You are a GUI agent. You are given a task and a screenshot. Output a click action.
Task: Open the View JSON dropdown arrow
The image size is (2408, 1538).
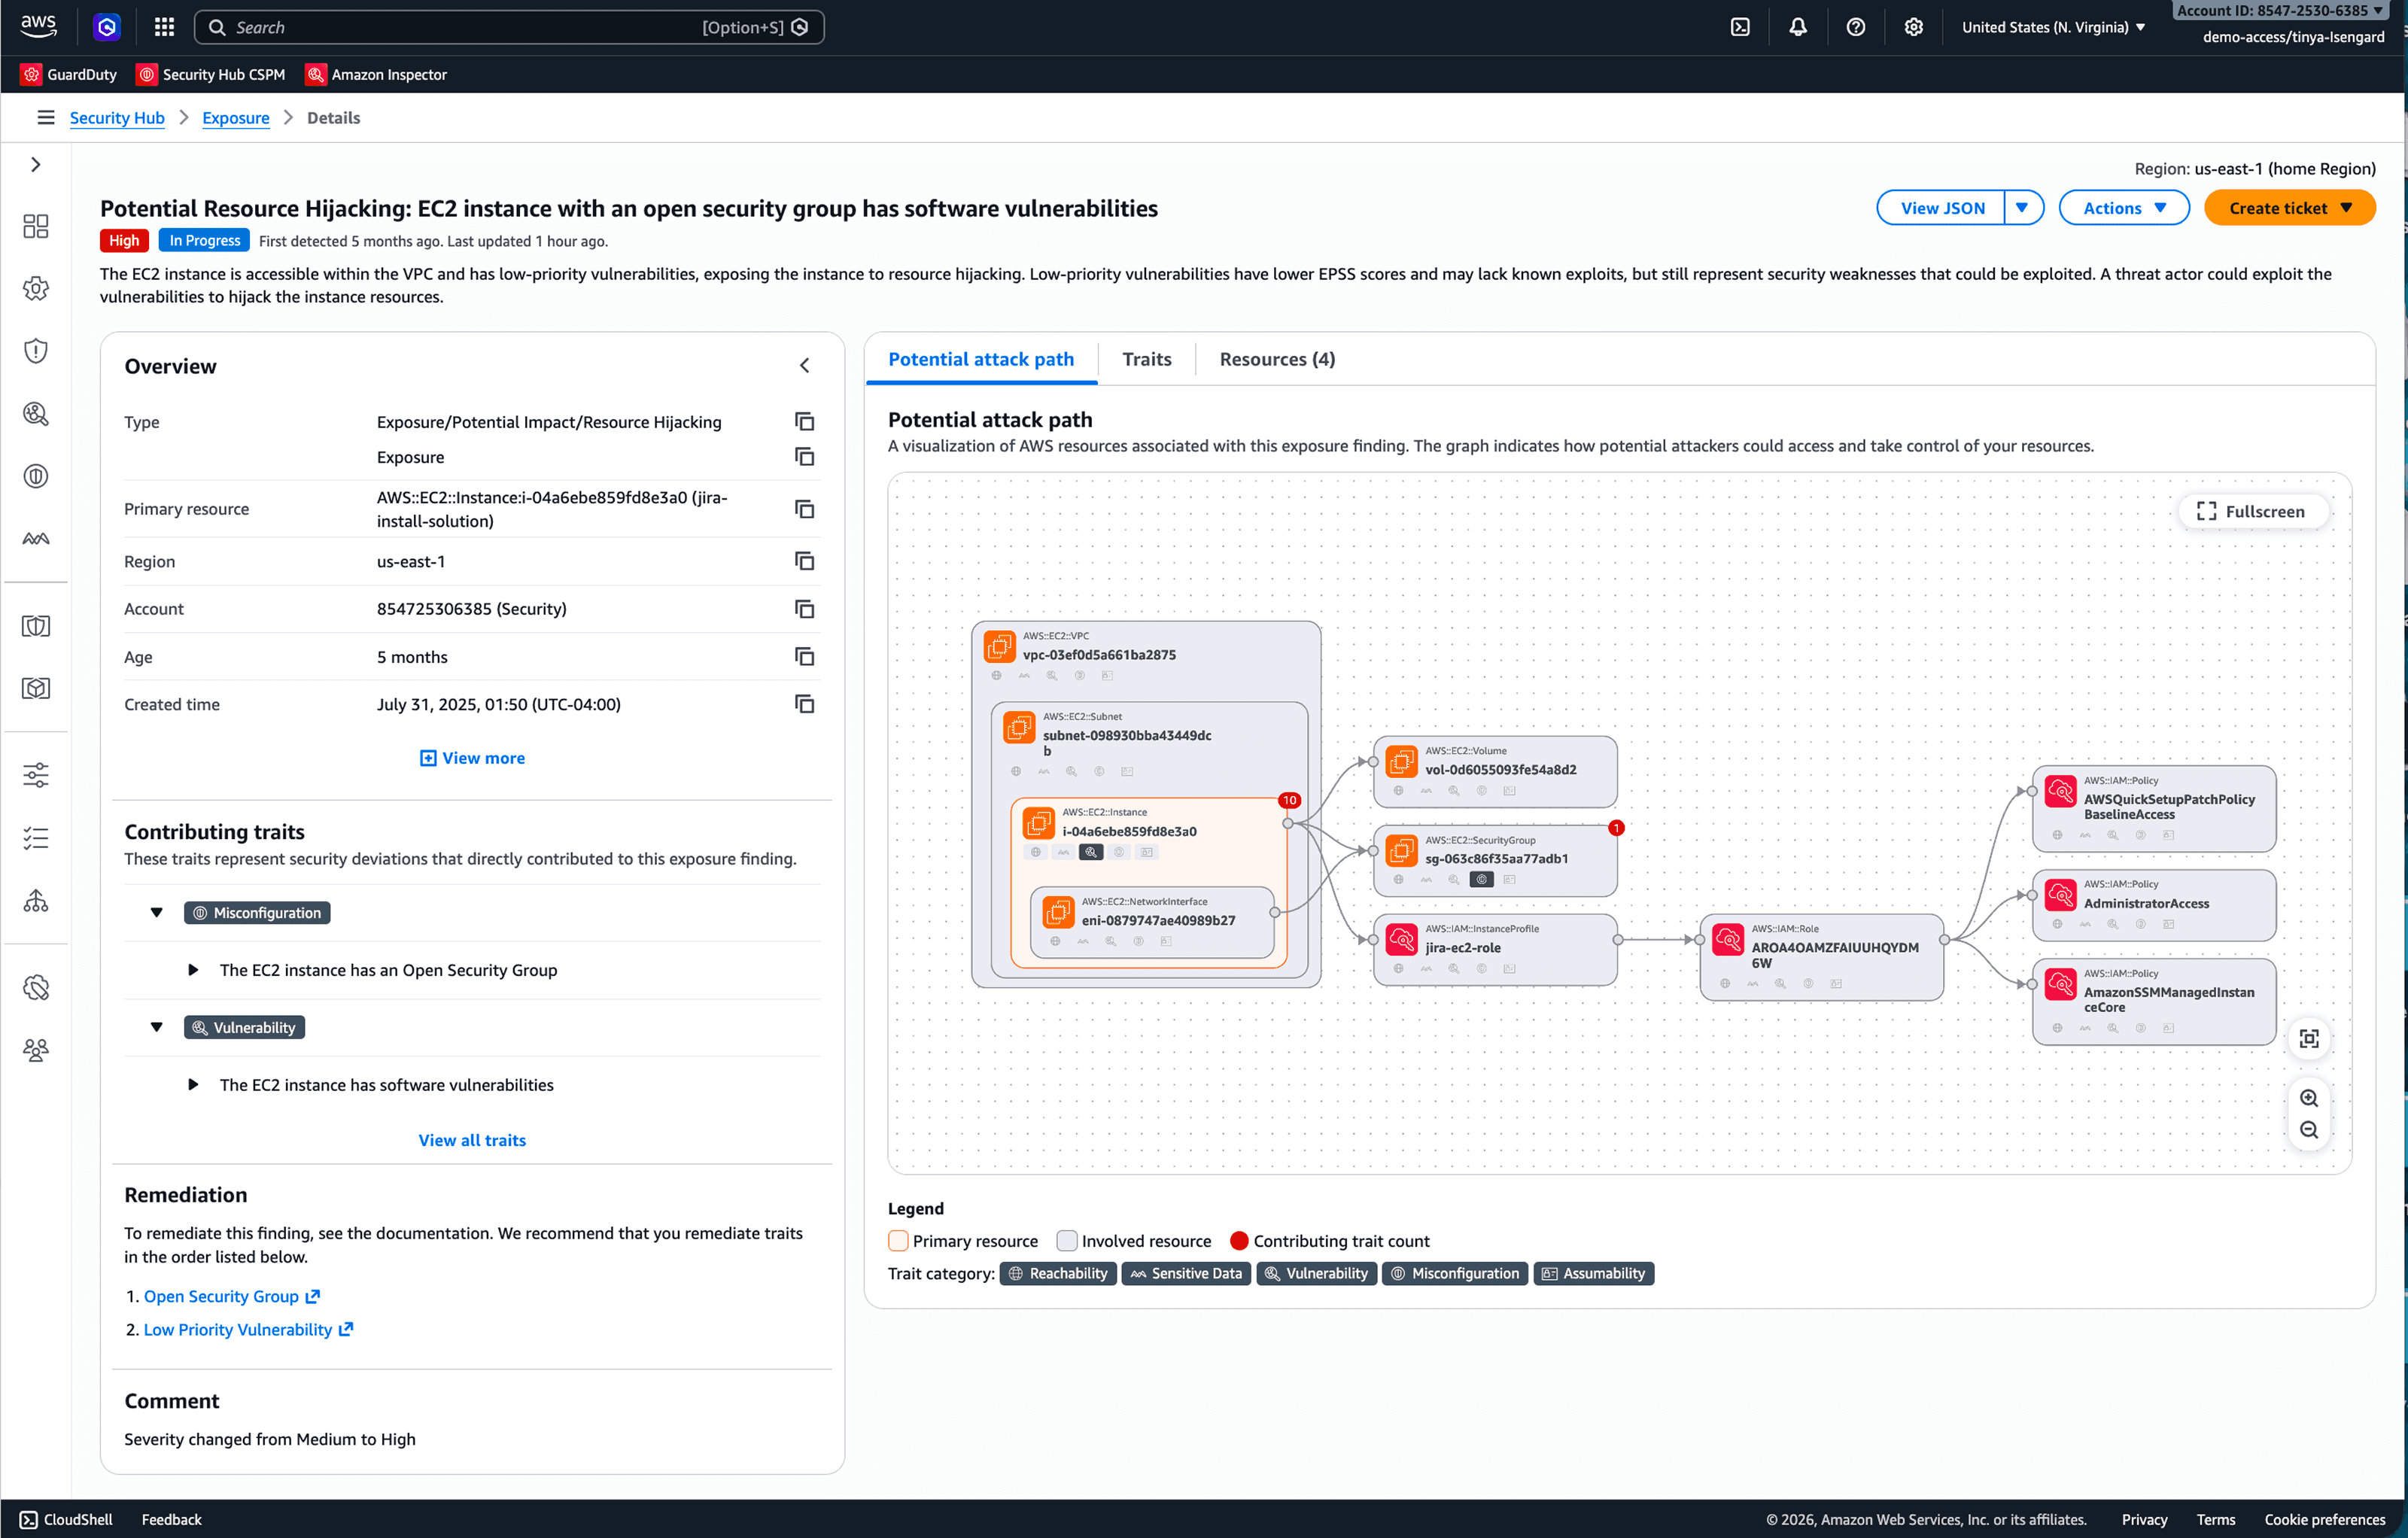pyautogui.click(x=2023, y=208)
